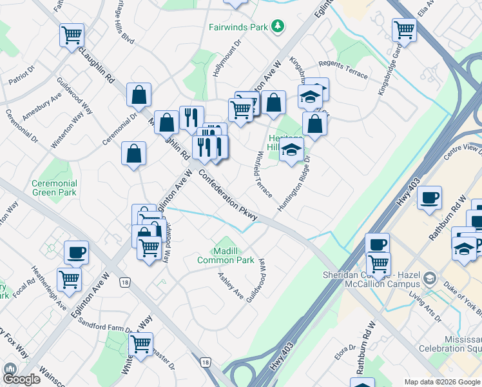Select Sheridan College Hazel McCallion Campus label

point(371,279)
